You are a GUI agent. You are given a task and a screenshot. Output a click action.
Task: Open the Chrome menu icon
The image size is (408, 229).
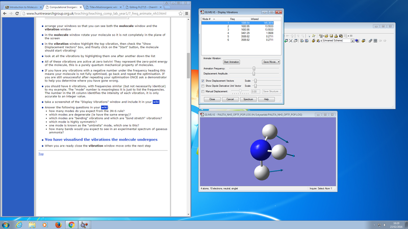pyautogui.click(x=186, y=14)
